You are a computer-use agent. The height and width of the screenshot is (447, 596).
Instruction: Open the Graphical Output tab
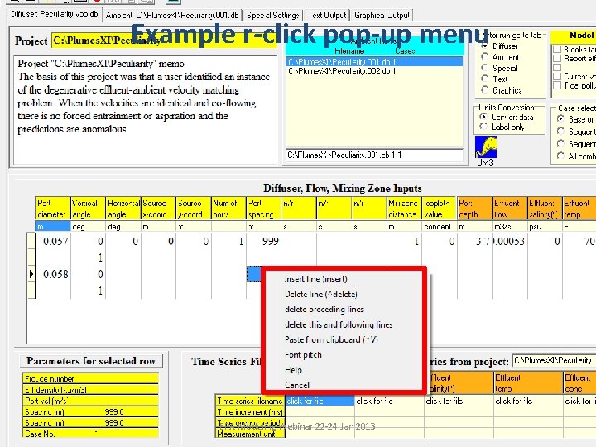point(382,15)
